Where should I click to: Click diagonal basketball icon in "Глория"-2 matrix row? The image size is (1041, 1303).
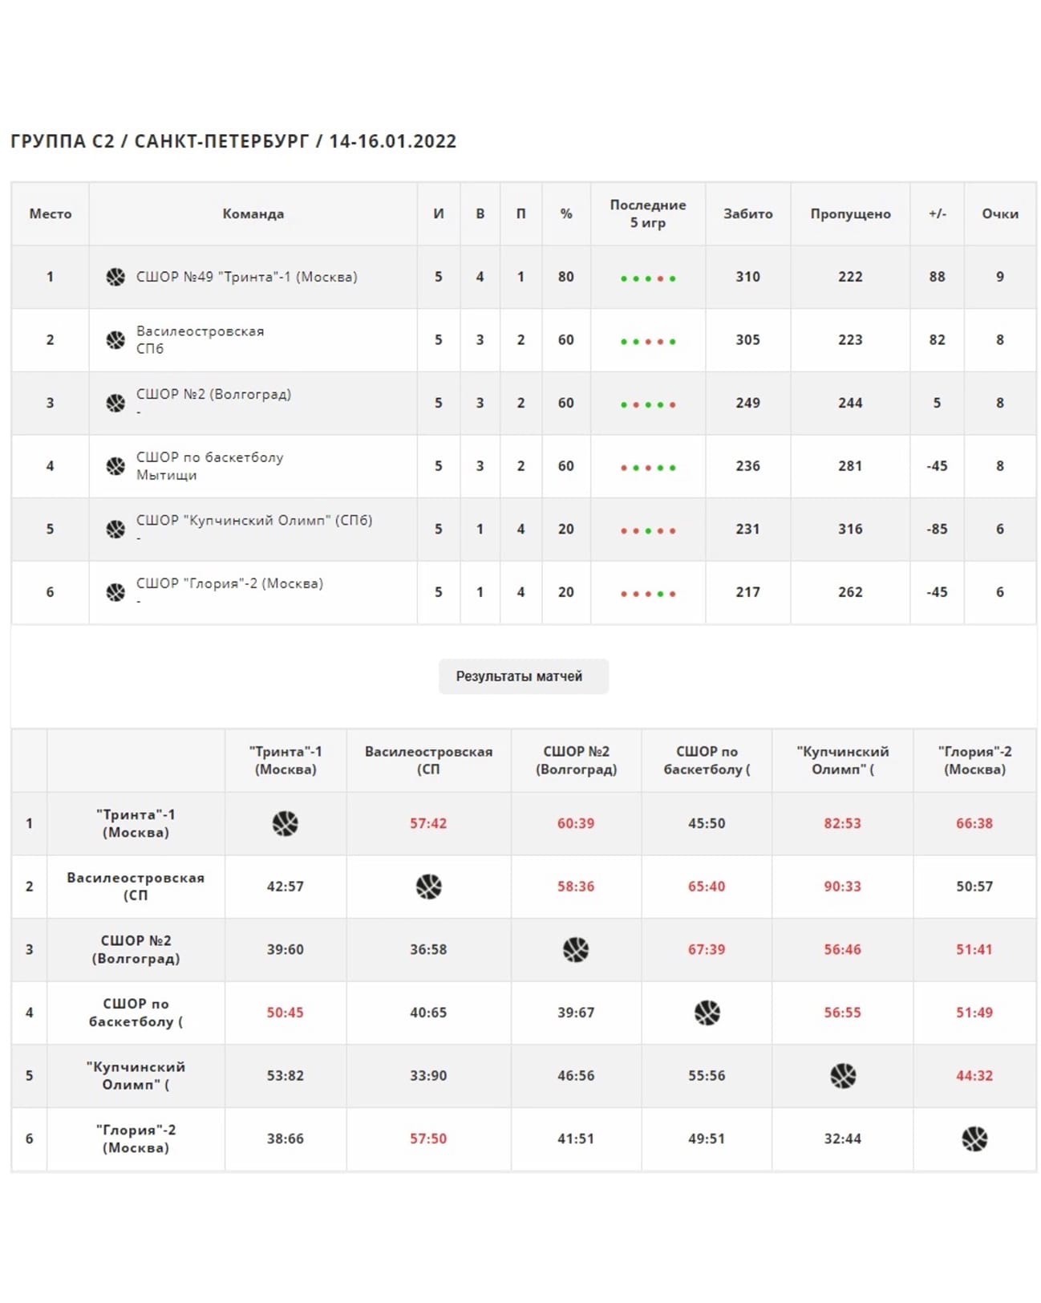click(974, 1139)
